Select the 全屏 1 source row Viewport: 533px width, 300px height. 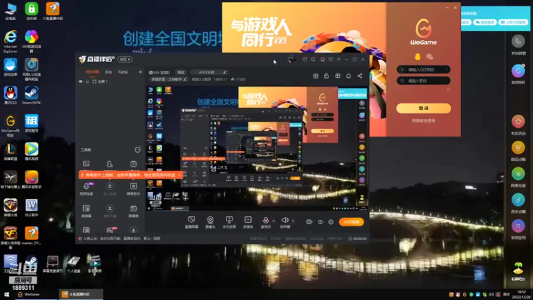coord(111,81)
